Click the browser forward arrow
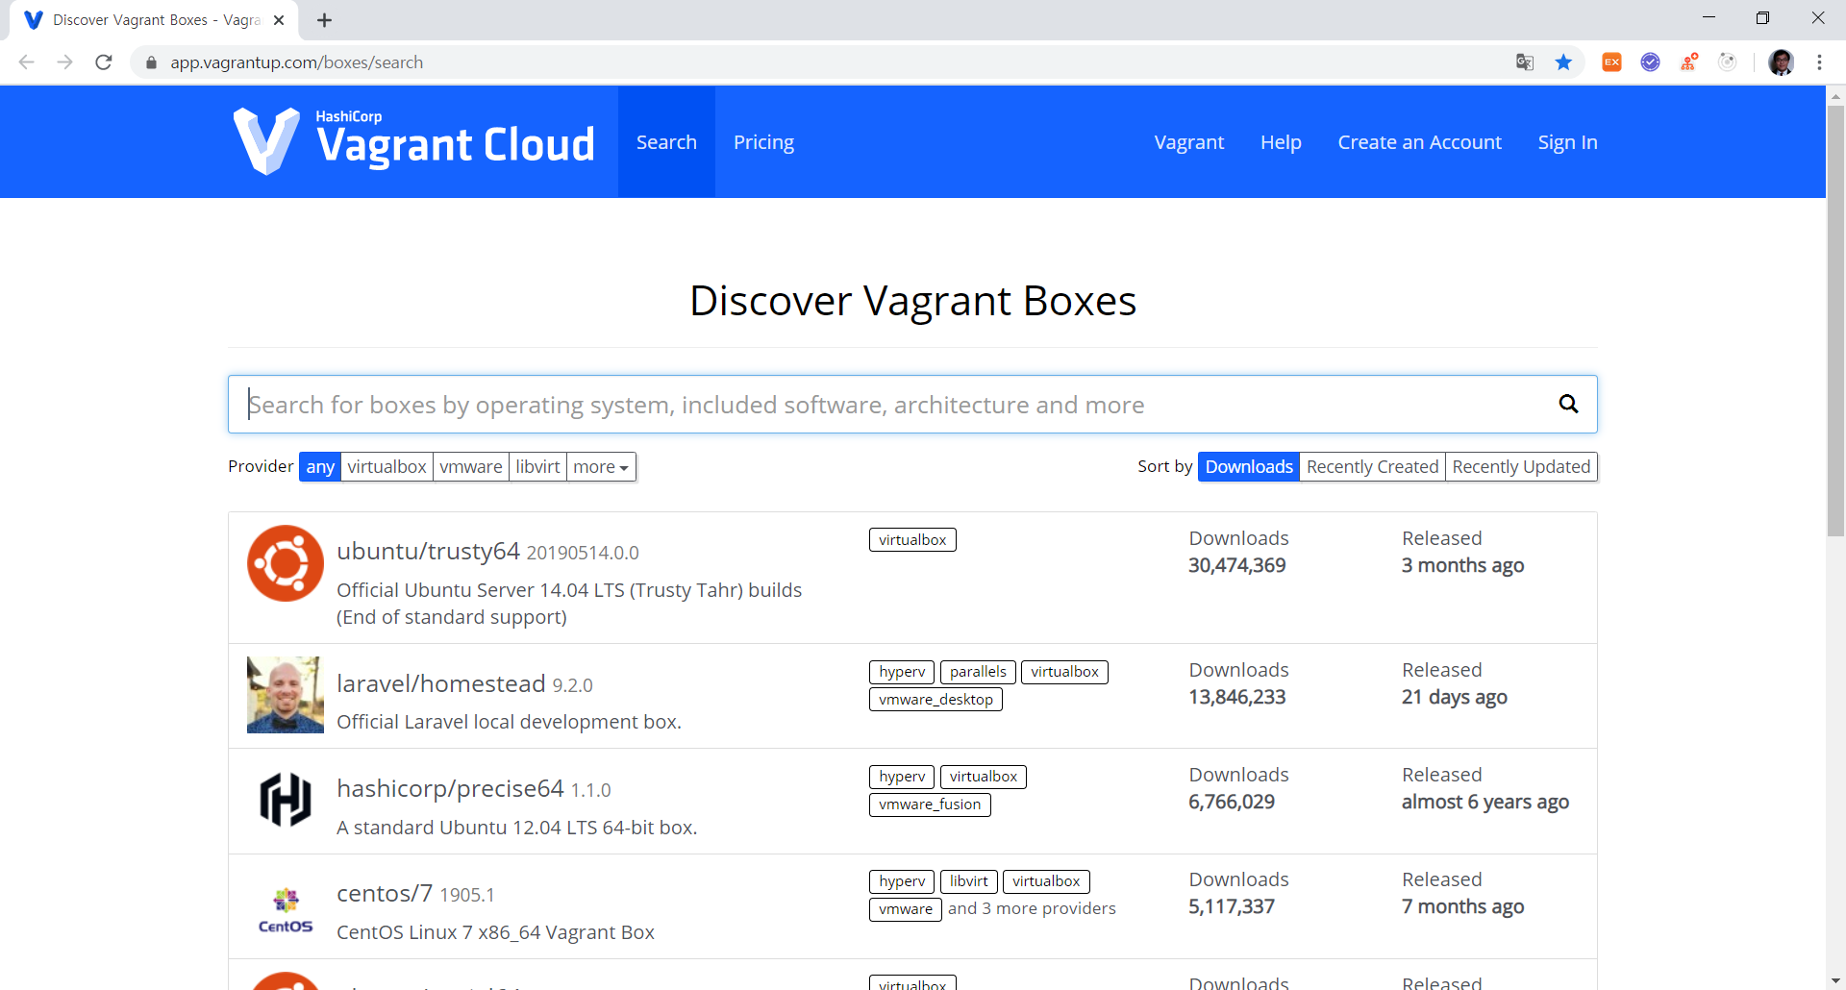The height and width of the screenshot is (990, 1846). click(65, 62)
